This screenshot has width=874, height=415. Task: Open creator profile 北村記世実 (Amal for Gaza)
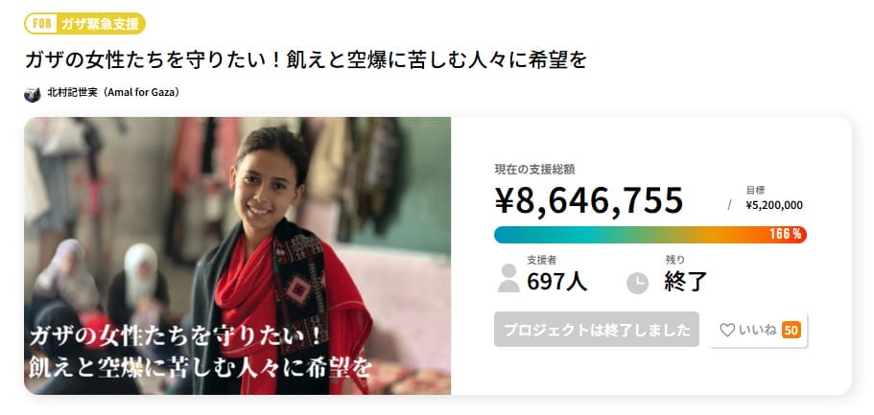coord(112,92)
